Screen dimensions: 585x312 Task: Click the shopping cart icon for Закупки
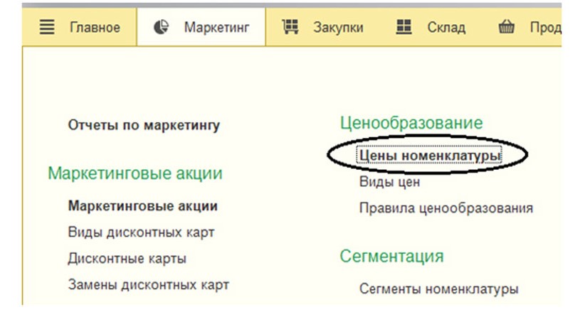pos(290,28)
